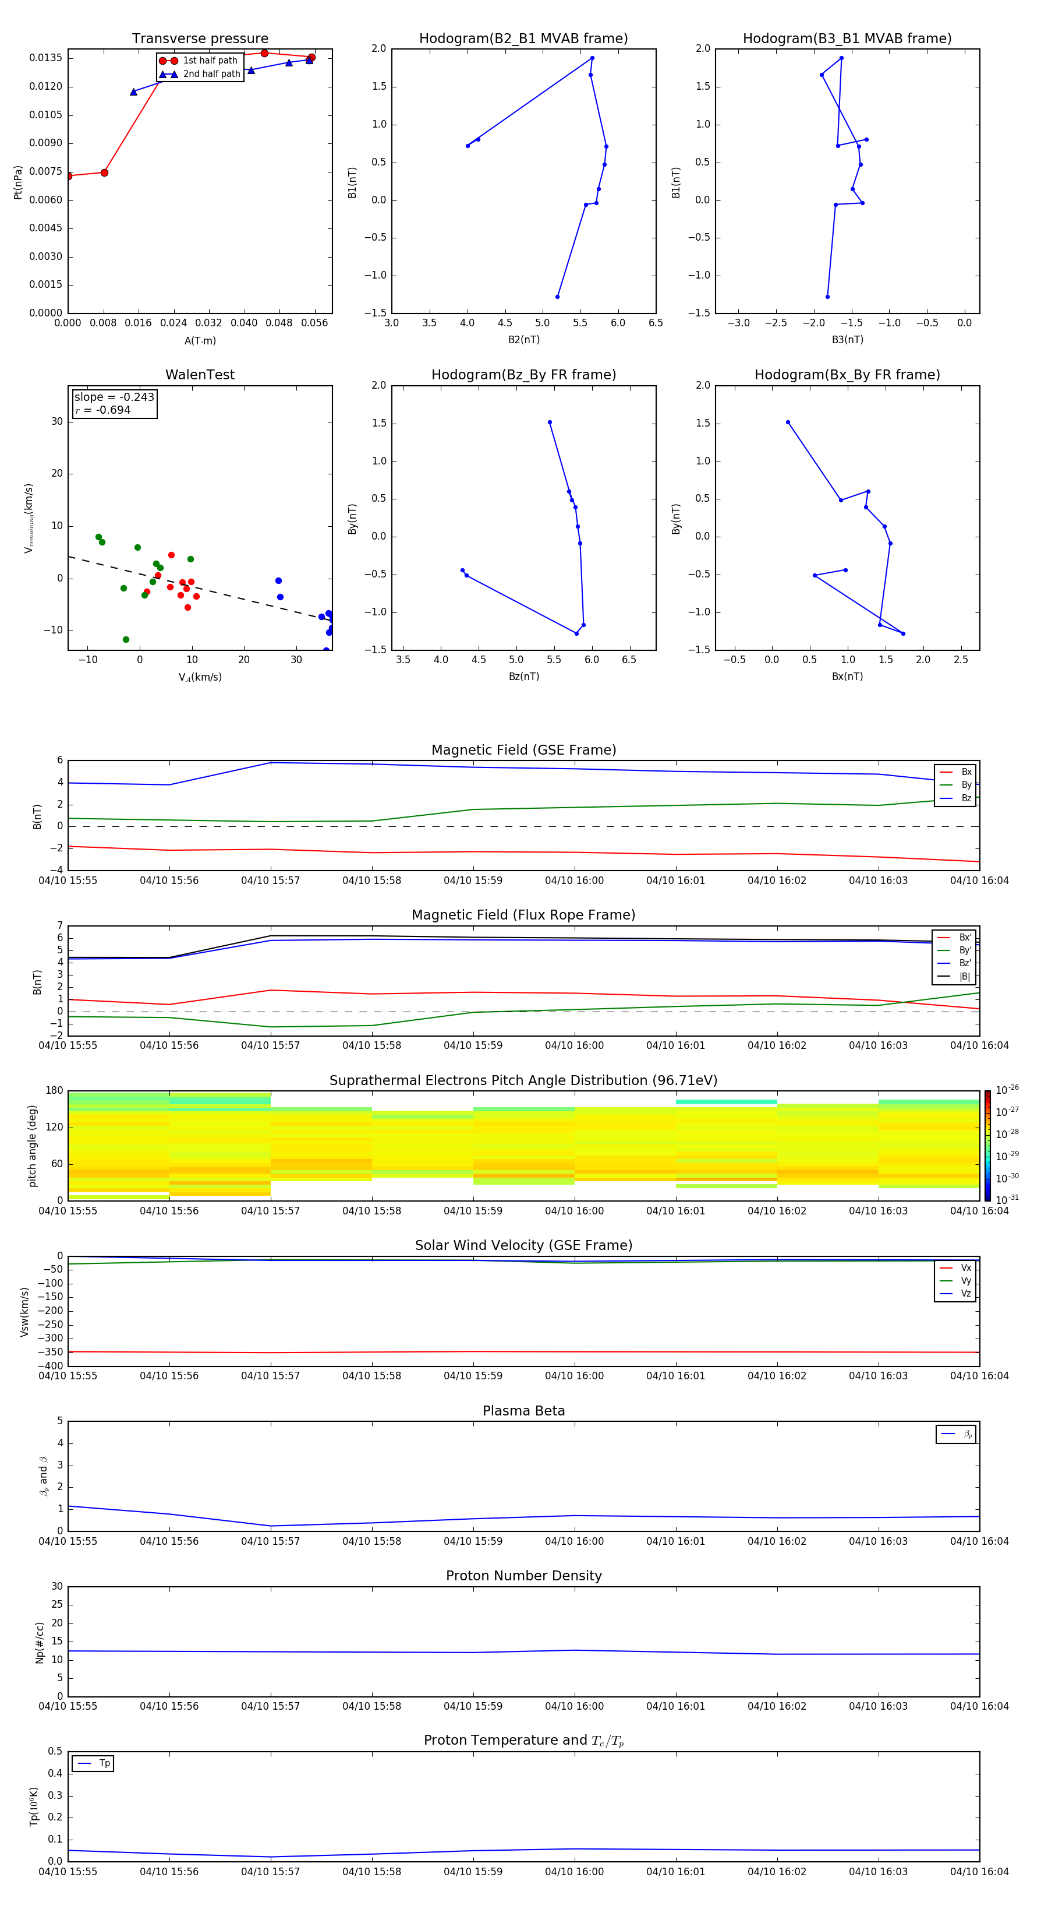This screenshot has height=1923, width=1048.
Task: Click the Bz entry in GSE legend
Action: (x=955, y=798)
